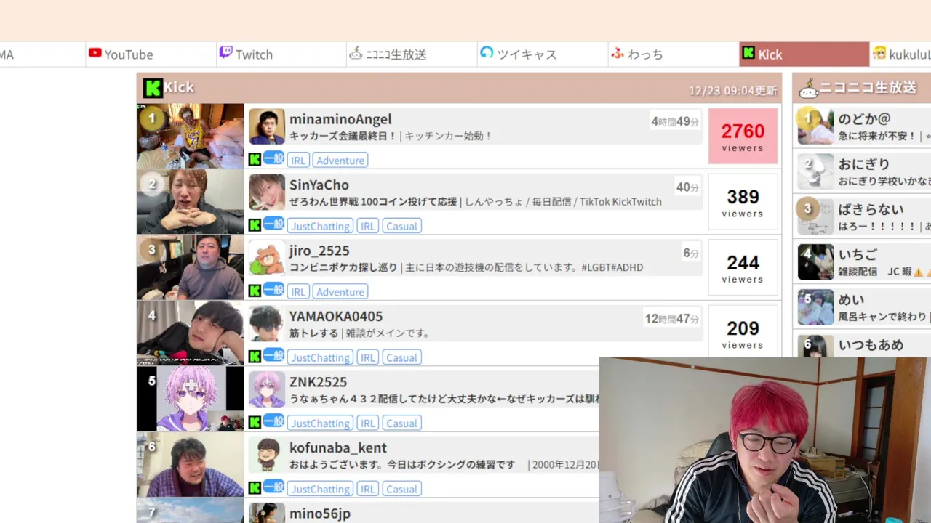Click the 12/23 09:04更新 timestamp
The height and width of the screenshot is (523, 931).
[x=733, y=91]
